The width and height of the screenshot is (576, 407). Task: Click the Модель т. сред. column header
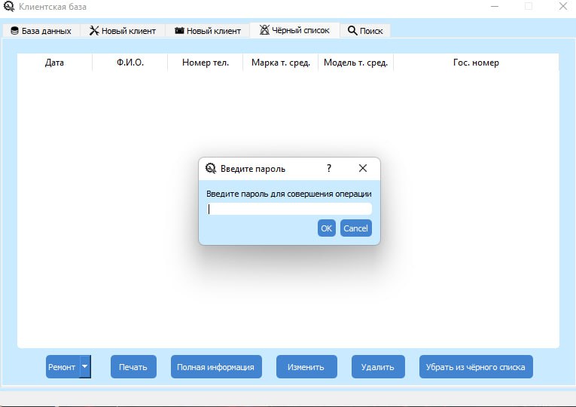coord(355,63)
